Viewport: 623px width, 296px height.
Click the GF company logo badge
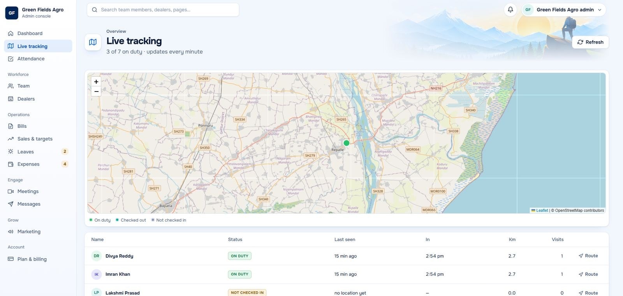[12, 13]
